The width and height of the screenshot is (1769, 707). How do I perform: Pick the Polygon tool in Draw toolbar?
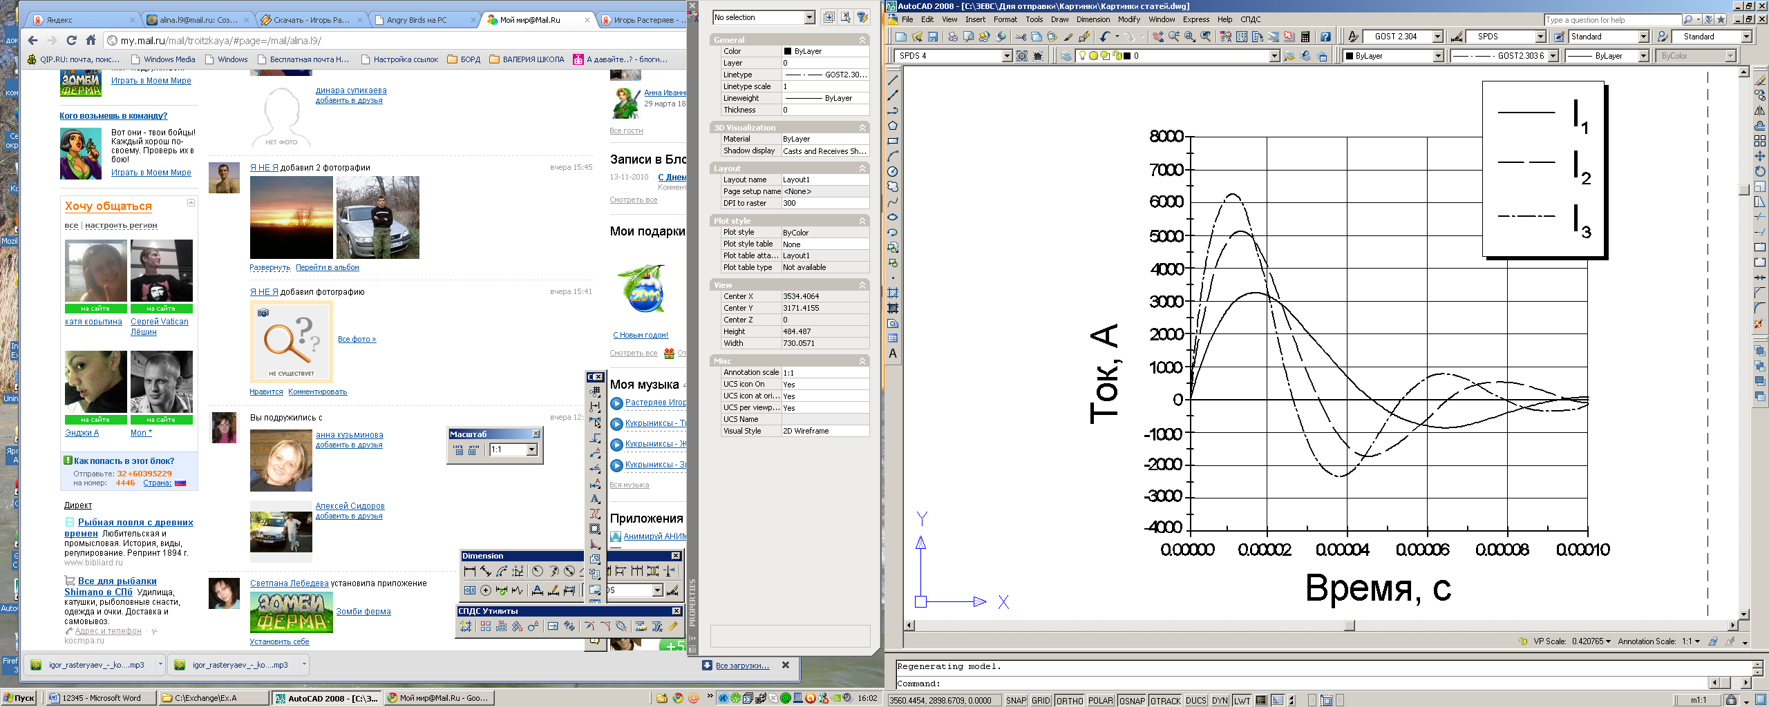[x=893, y=126]
